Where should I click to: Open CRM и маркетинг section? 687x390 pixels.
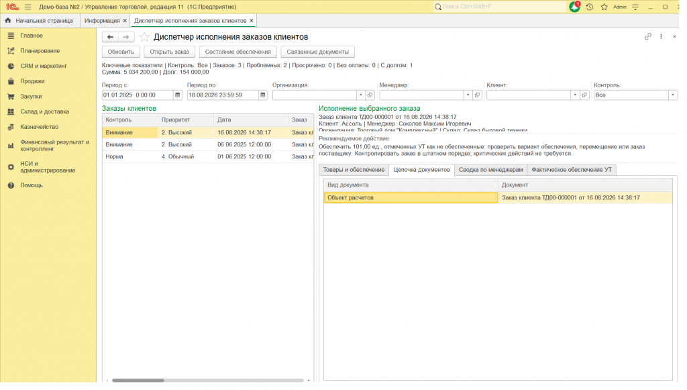coord(44,66)
